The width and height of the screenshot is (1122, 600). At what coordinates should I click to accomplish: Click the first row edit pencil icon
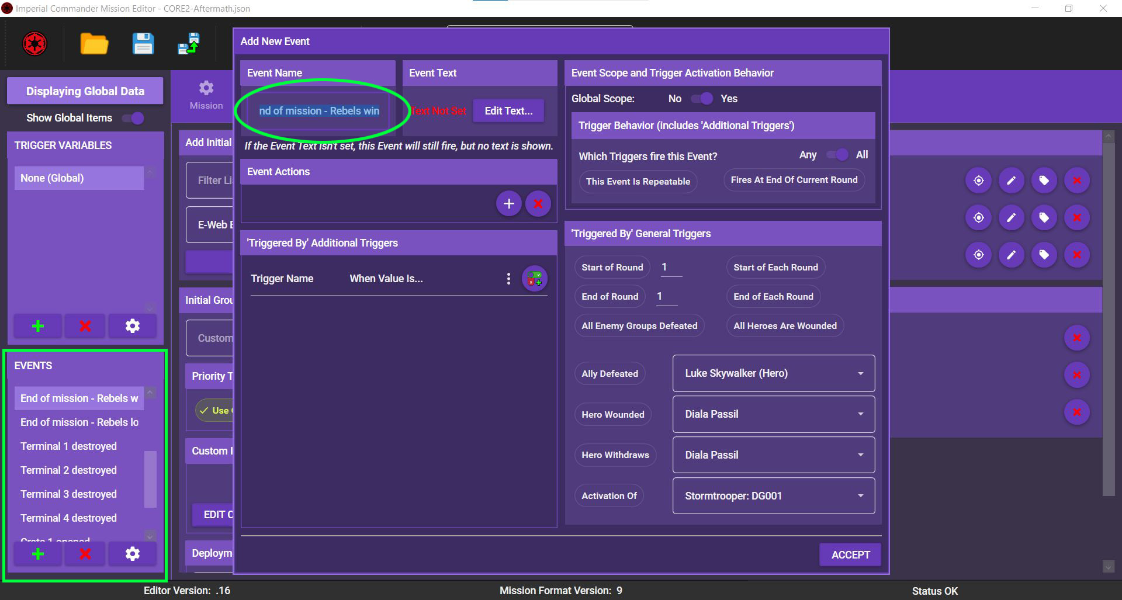click(1012, 181)
